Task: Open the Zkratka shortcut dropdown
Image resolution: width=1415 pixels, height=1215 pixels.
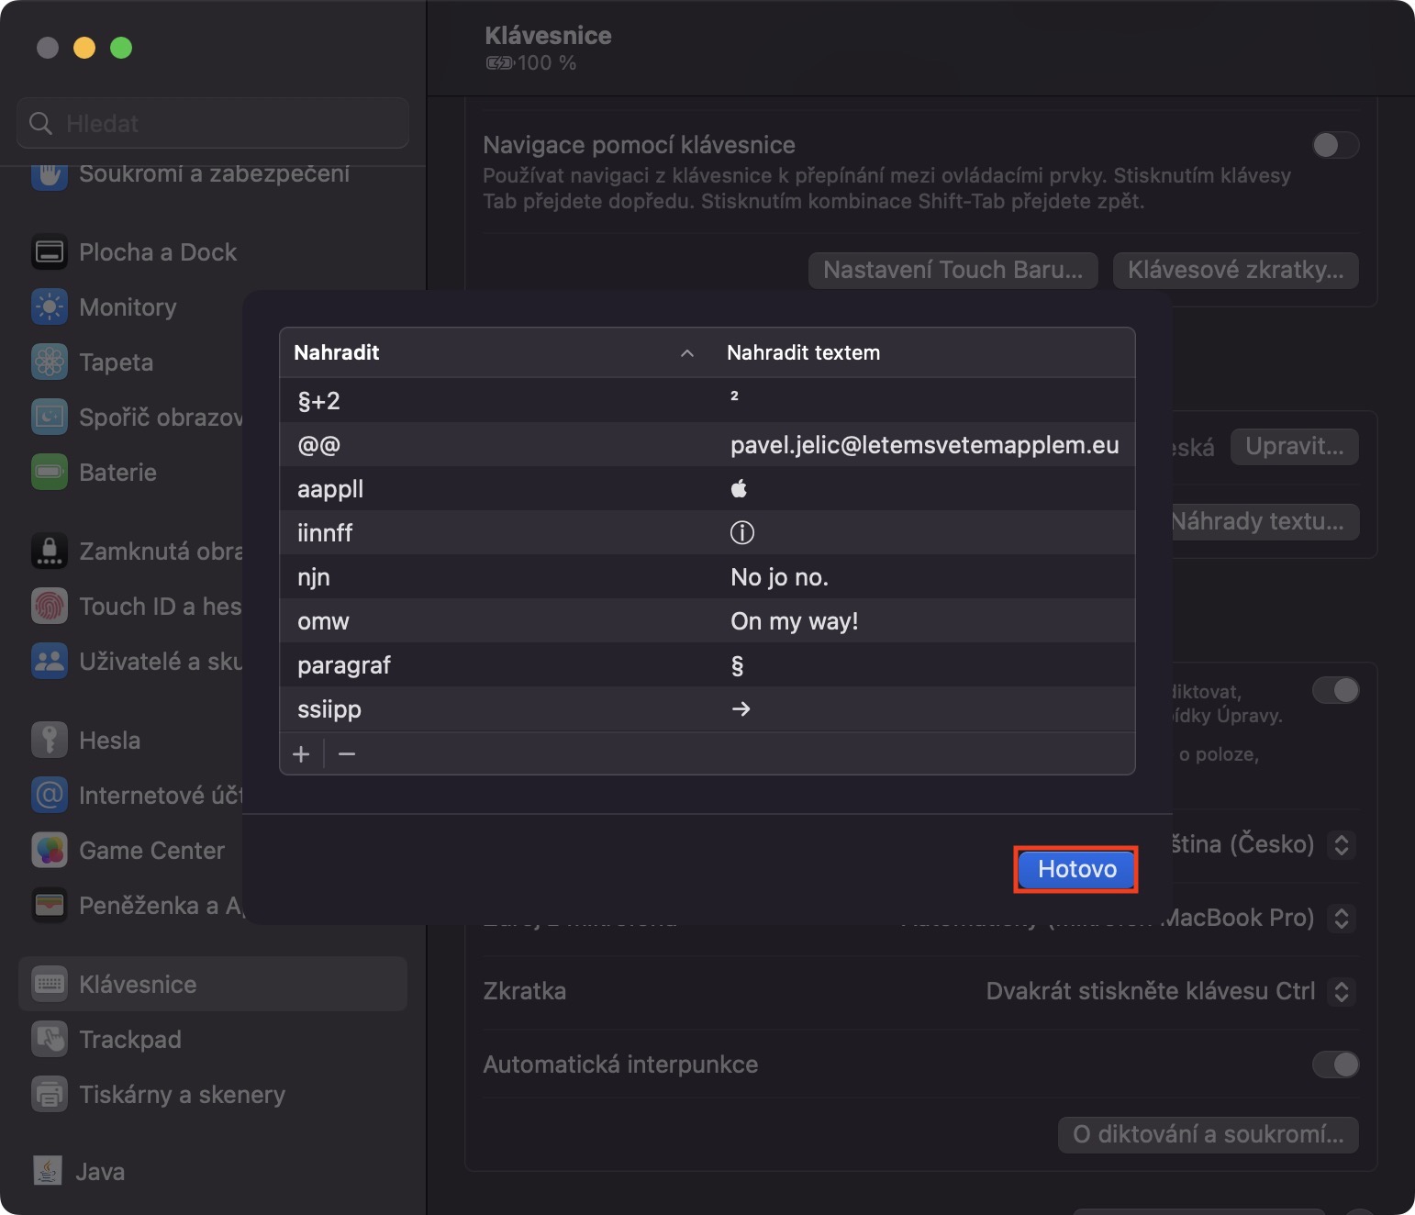Action: tap(1341, 991)
